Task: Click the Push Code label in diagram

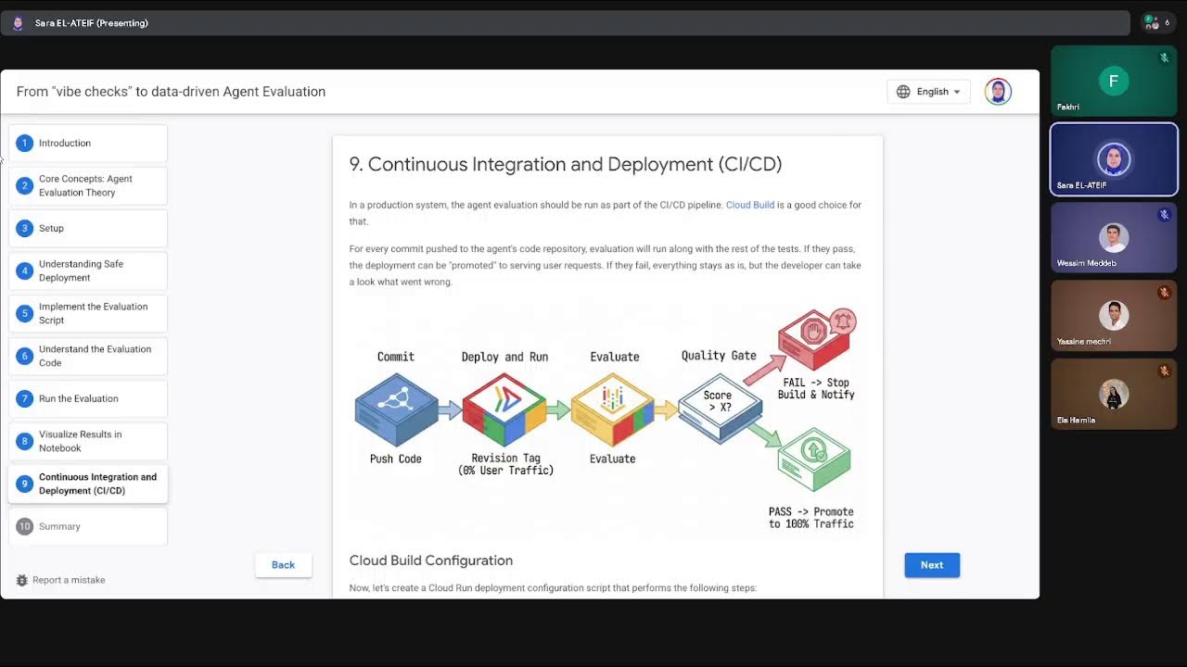Action: coord(396,459)
